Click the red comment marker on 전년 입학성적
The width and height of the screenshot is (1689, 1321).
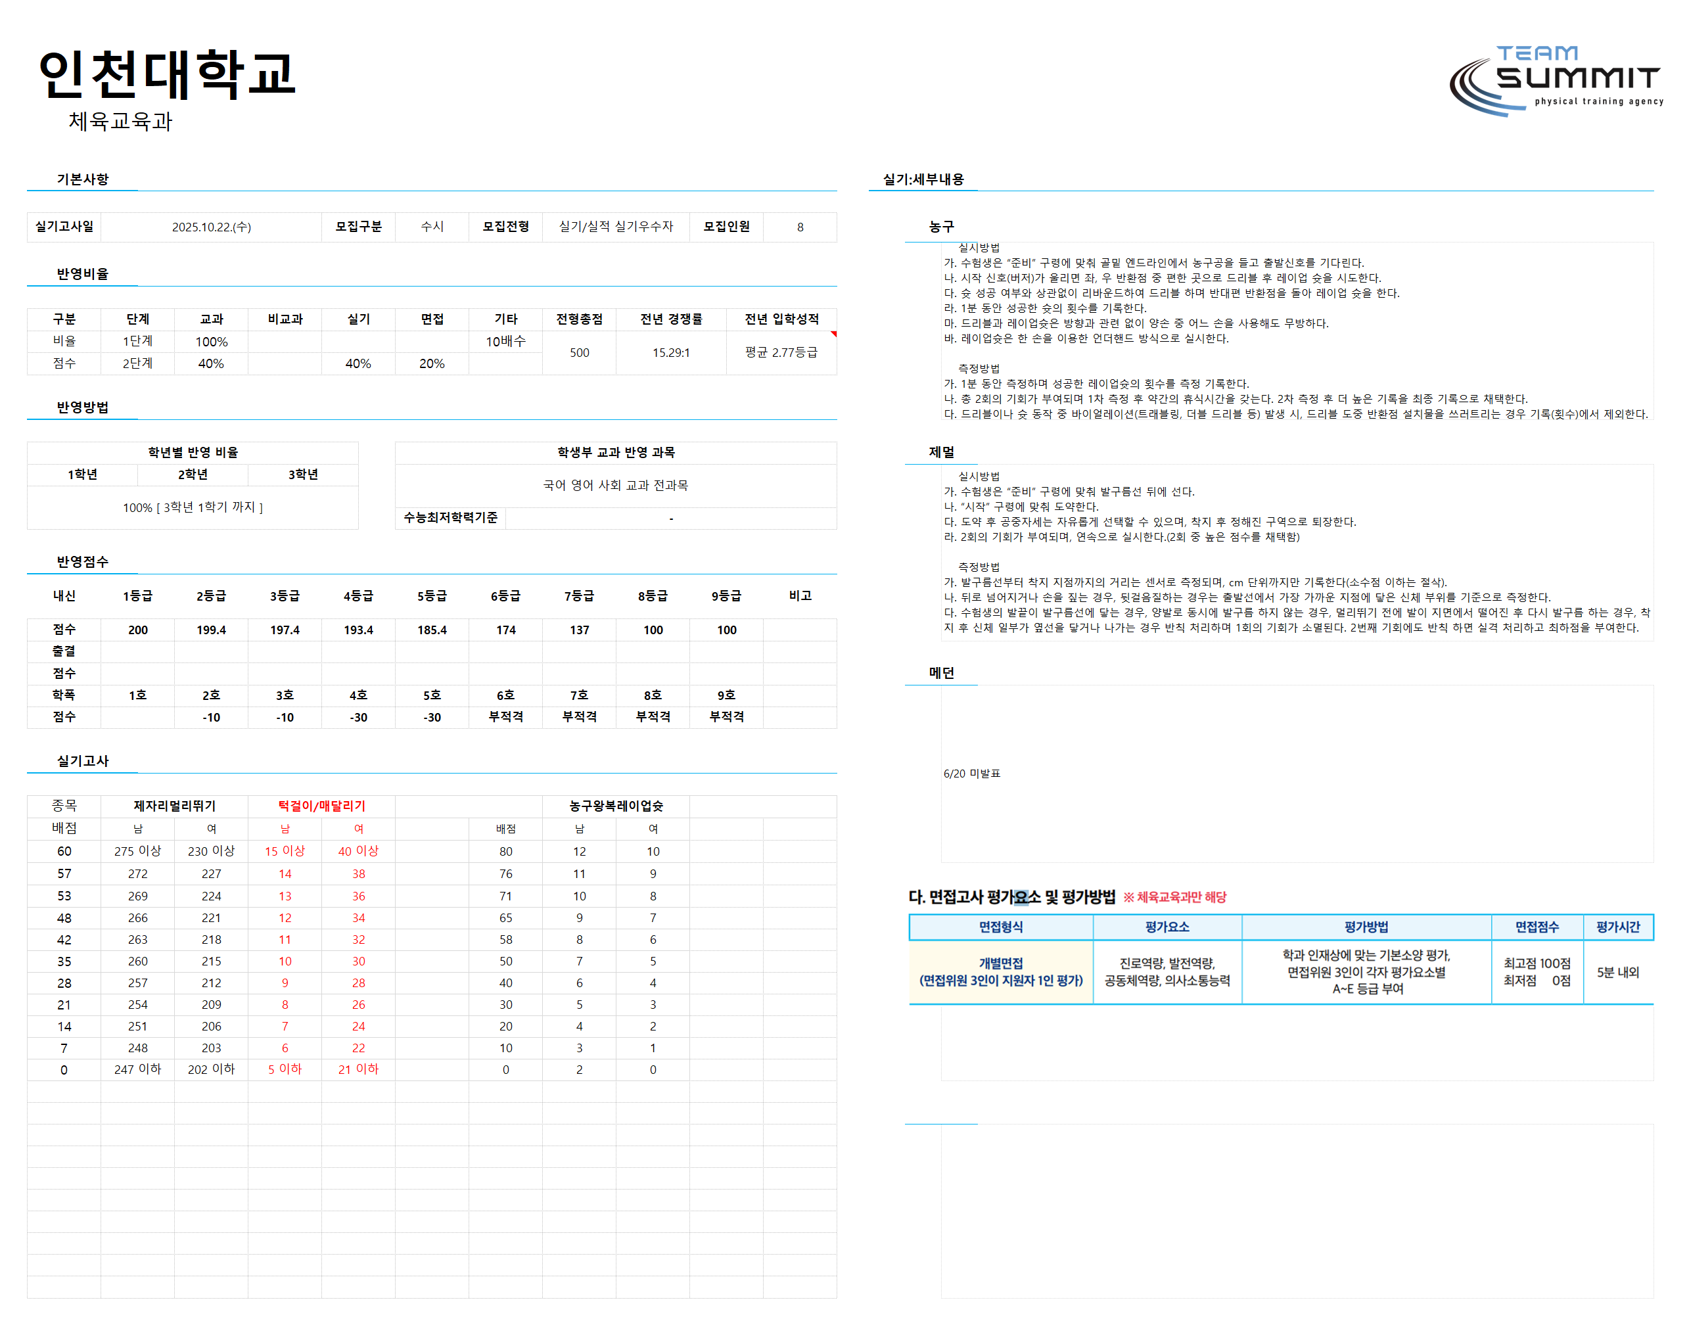(834, 334)
